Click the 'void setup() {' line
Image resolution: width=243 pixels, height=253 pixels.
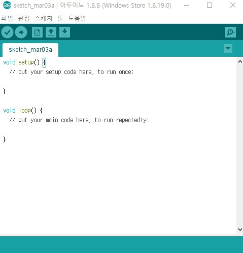[x=25, y=62]
